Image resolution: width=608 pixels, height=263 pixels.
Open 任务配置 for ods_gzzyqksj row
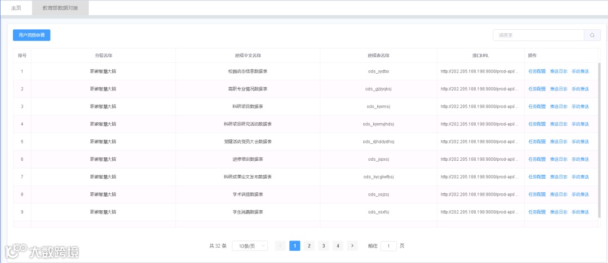(x=537, y=89)
